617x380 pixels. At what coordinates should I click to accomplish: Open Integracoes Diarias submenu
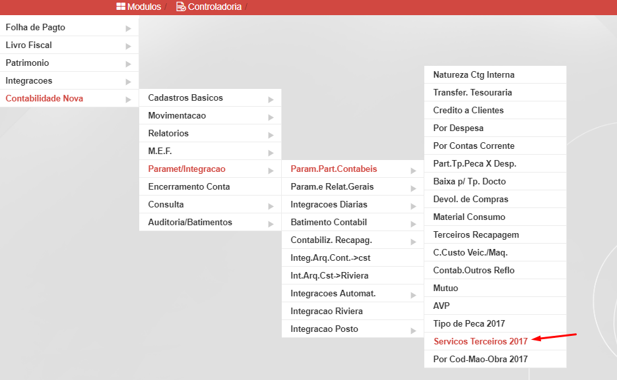click(352, 204)
